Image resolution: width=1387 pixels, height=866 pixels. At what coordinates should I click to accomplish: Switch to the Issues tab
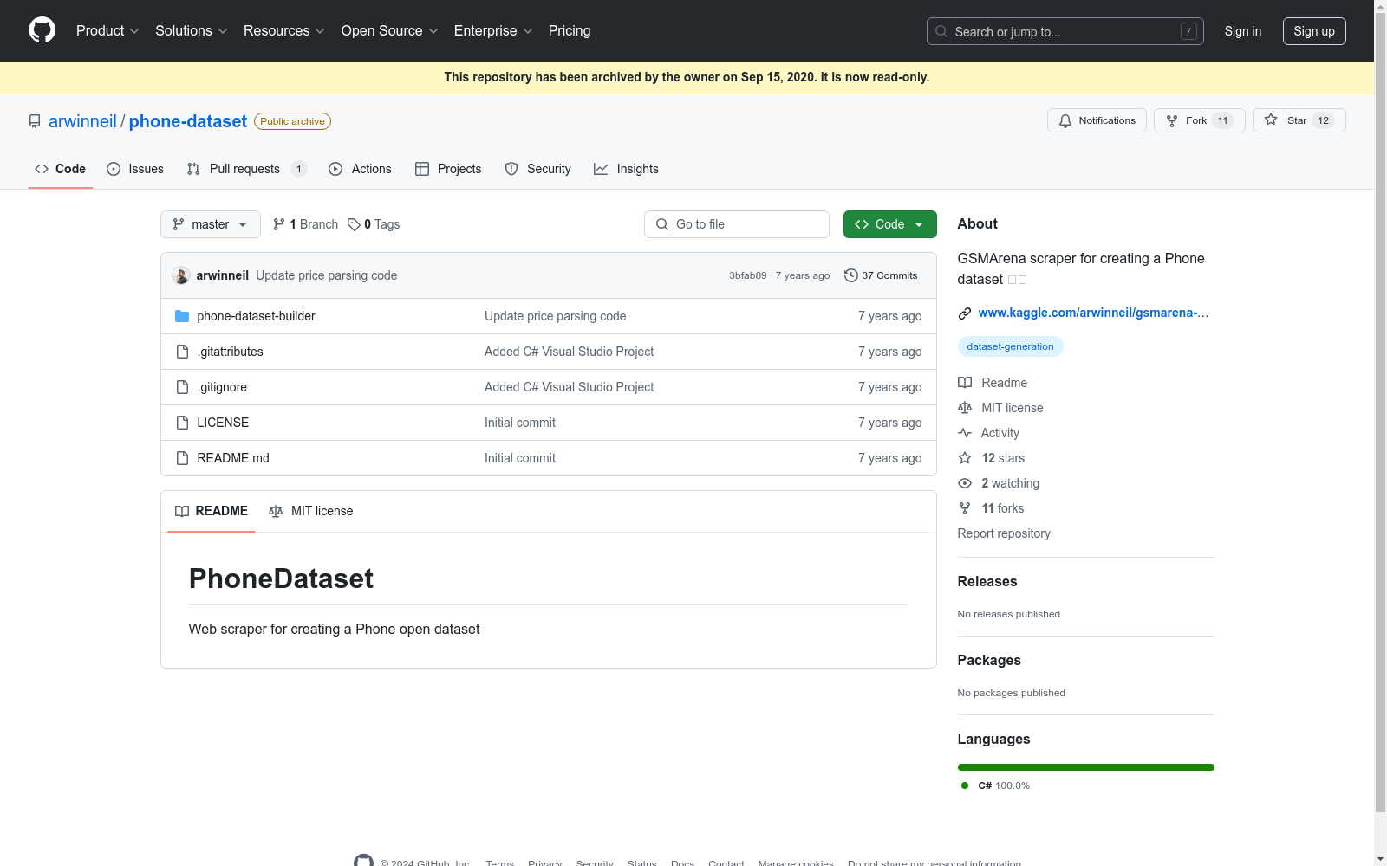click(x=135, y=169)
